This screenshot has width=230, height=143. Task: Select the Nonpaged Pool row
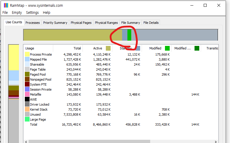pyautogui.click(x=41, y=79)
